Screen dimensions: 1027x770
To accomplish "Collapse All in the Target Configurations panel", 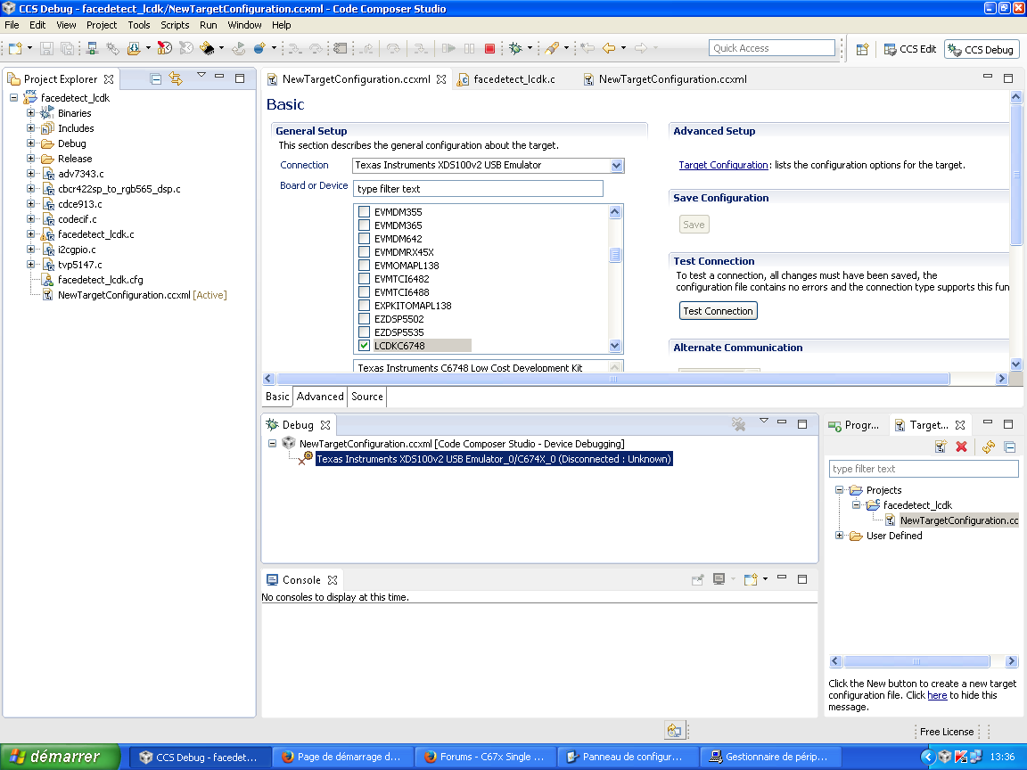I will point(1010,447).
